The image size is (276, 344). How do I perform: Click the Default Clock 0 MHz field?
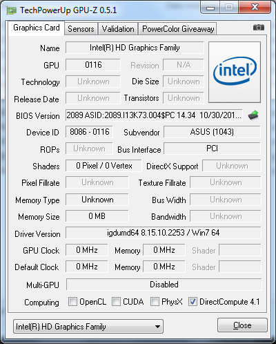(87, 267)
